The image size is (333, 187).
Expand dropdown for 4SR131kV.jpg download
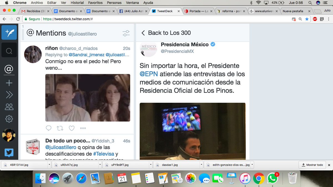pos(49,165)
